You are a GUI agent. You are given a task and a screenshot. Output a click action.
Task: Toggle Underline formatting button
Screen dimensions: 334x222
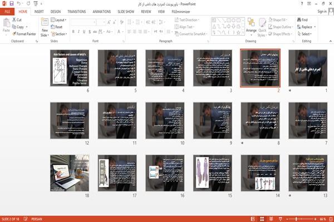tap(84, 32)
